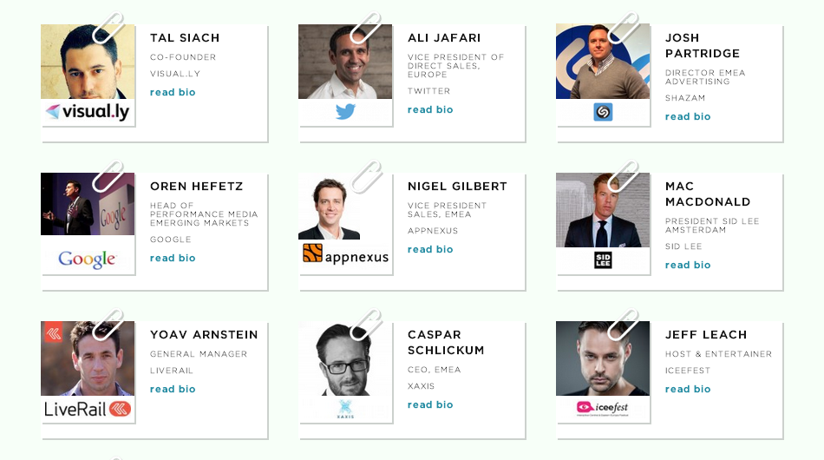
Task: Click the Shazam logo icon
Action: click(x=603, y=112)
